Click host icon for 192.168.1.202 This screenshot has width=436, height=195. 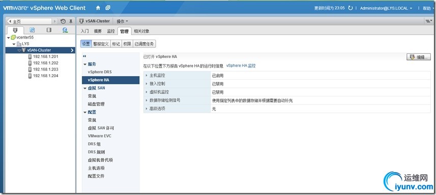[x=30, y=63]
